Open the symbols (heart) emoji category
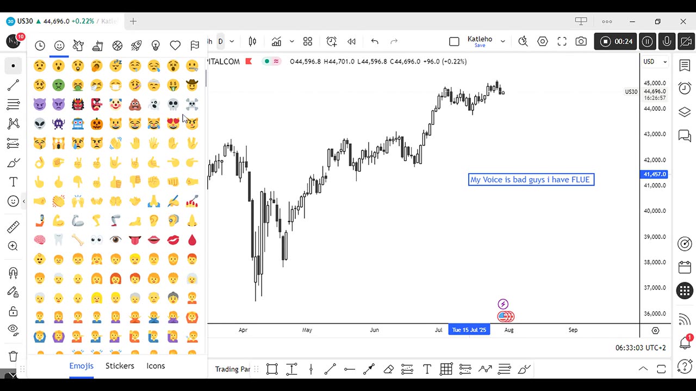The image size is (696, 391). click(175, 46)
